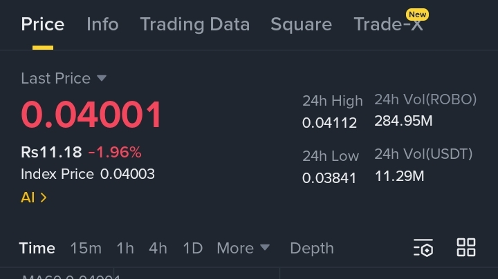Click the AI chevron arrow
The height and width of the screenshot is (279, 498).
tap(44, 198)
